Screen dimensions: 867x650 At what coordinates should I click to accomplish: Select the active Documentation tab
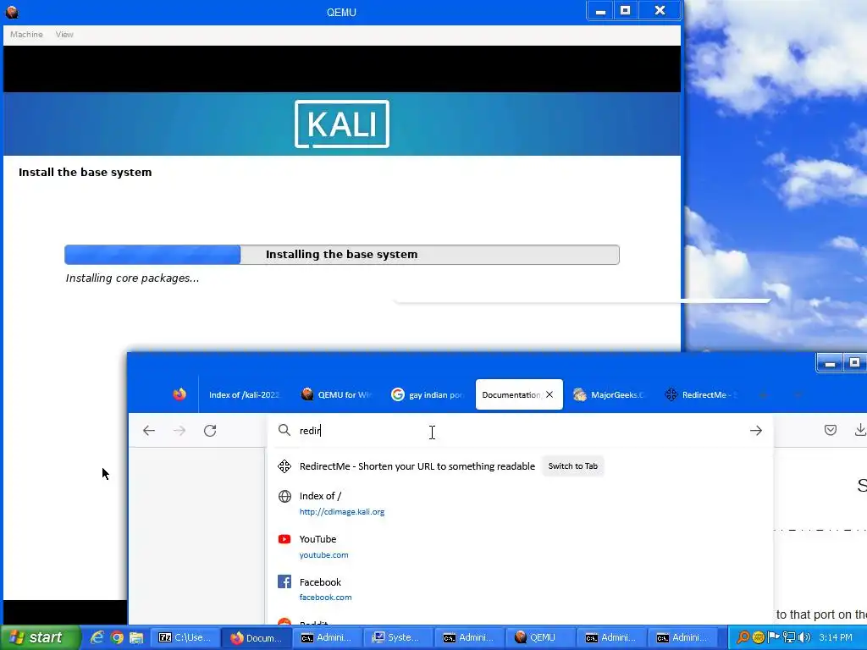(x=511, y=394)
